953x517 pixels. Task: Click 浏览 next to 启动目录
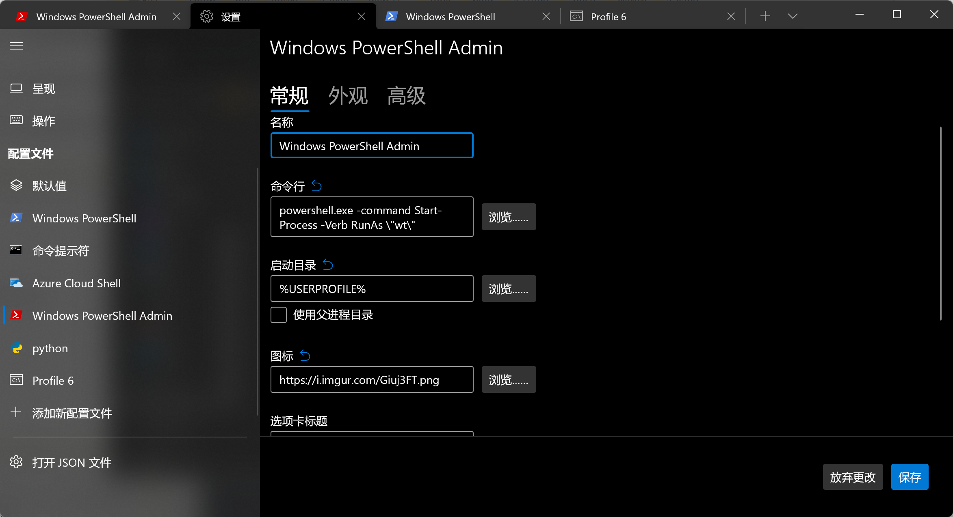pos(508,289)
